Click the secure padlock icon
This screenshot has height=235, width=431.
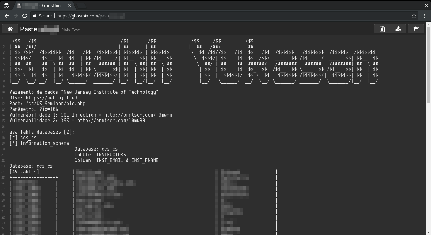(35, 16)
